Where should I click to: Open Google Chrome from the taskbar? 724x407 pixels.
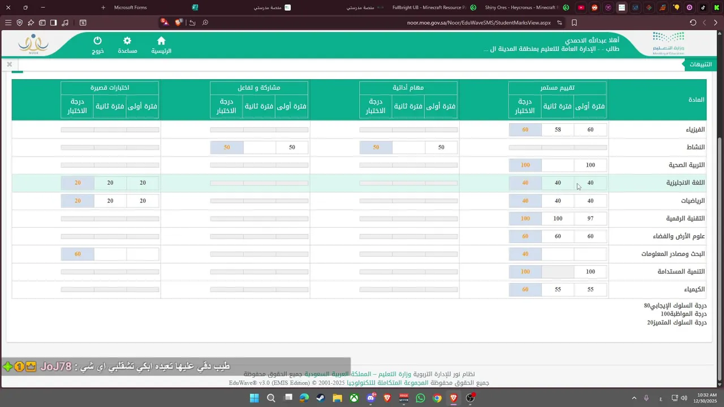437,398
